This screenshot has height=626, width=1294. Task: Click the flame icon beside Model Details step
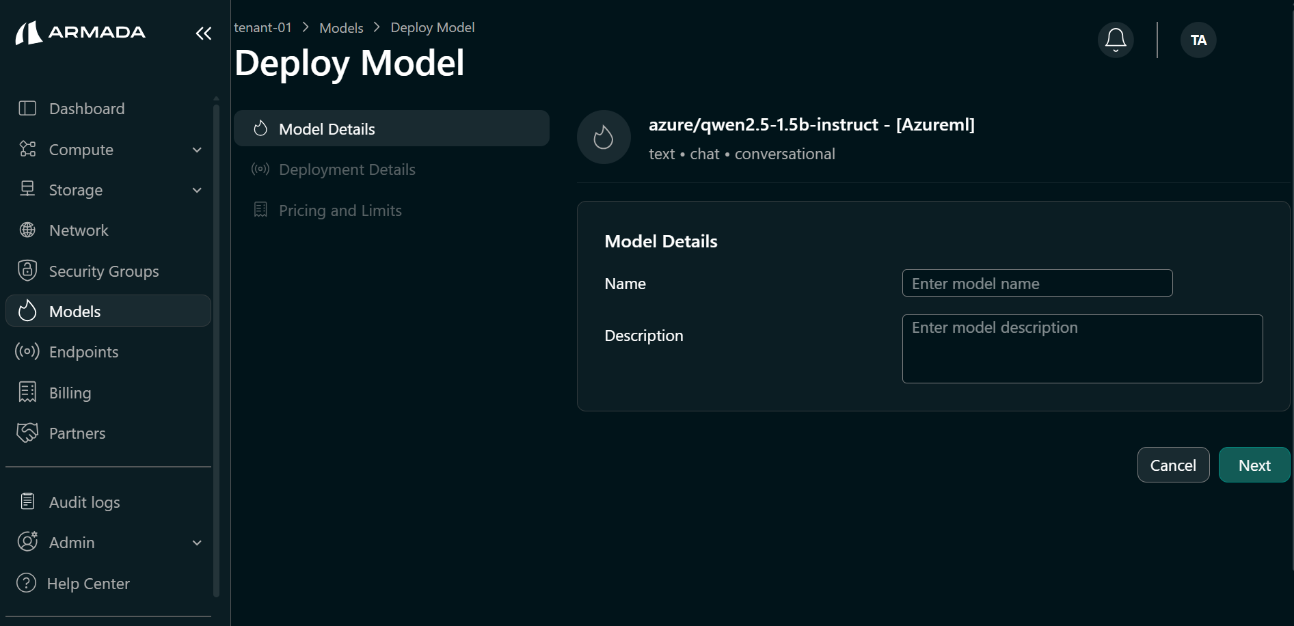pos(260,128)
